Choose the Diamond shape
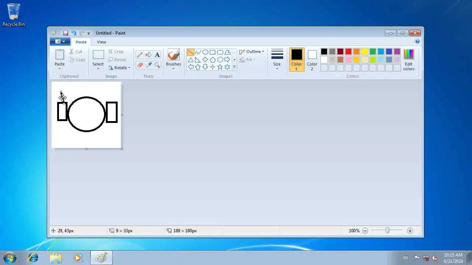Viewport: 472px width, 265px height. coord(205,60)
